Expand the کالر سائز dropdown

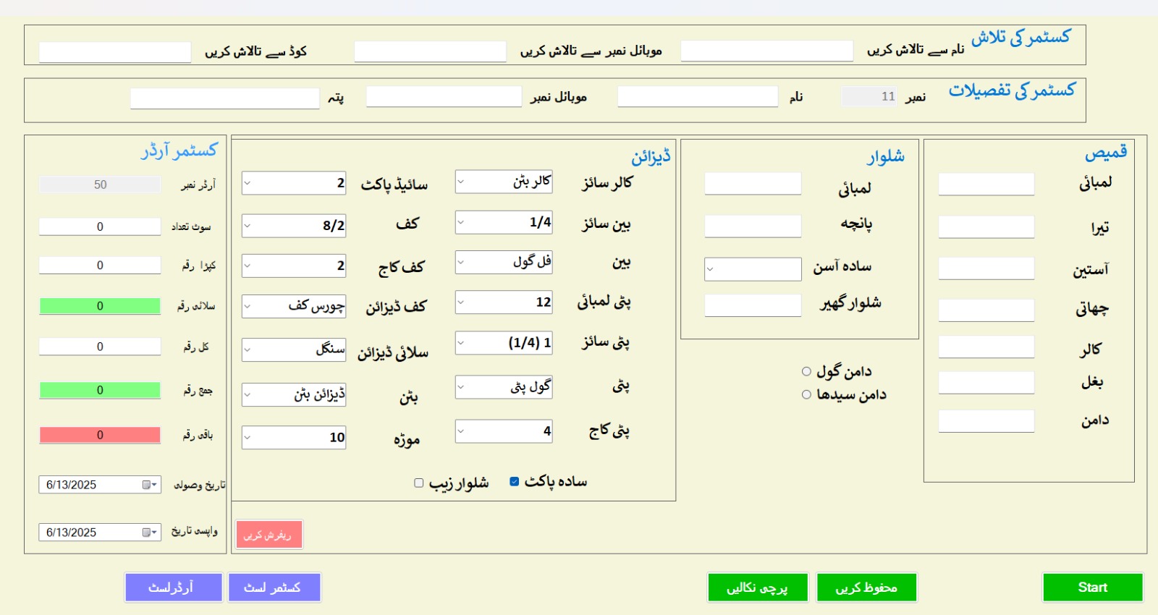[461, 182]
